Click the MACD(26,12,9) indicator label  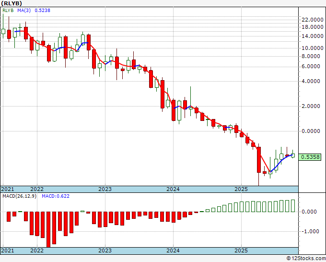(19, 196)
